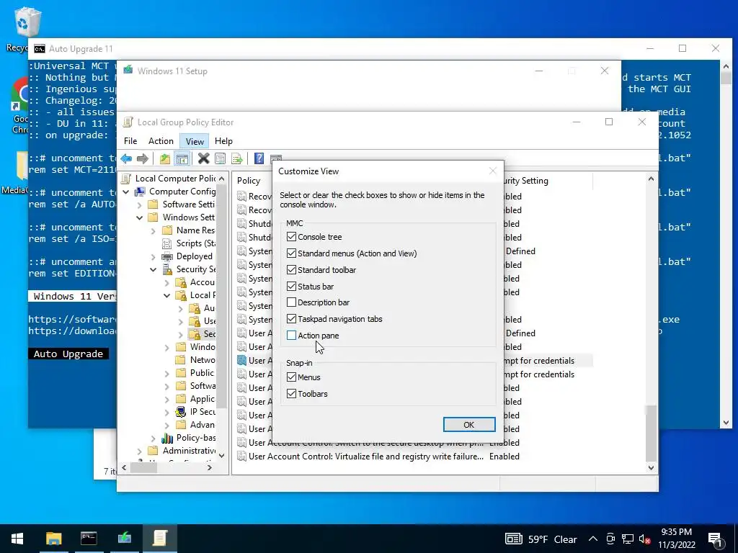Click the Deployed Printers icon
738x553 pixels.
coord(167,256)
